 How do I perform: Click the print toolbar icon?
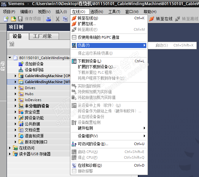(x=48, y=19)
